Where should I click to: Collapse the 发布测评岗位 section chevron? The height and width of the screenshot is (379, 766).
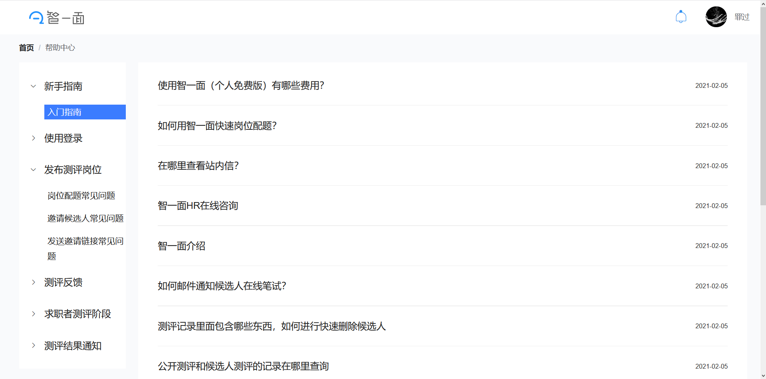[x=34, y=170]
